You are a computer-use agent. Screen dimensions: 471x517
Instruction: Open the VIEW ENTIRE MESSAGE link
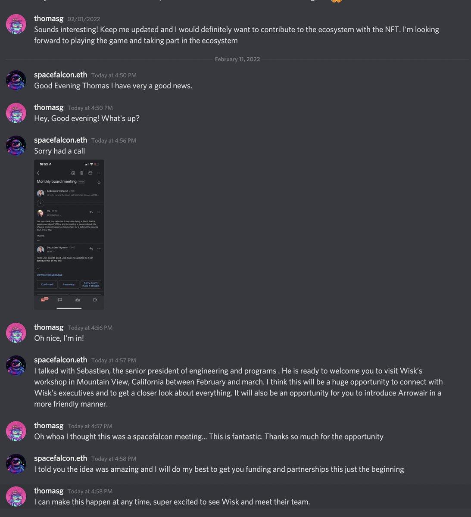click(50, 275)
